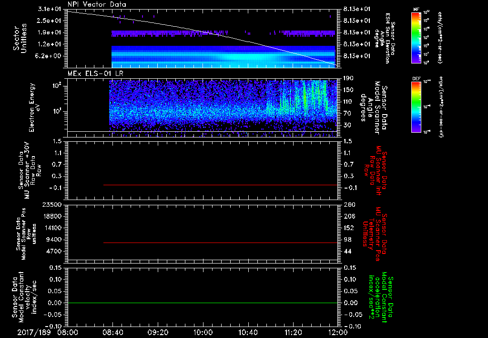Click the '98' telemetry tick label
Image resolution: width=488 pixels, height=338 pixels.
(347, 240)
